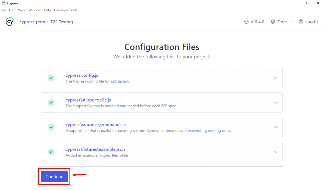Click the commands.js 'custom Cypress commands' description
Viewport: 323px width, 190px height.
[148, 131]
